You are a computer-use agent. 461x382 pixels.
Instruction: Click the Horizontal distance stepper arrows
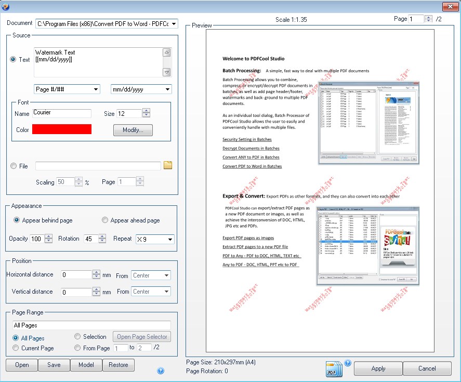[x=96, y=274]
